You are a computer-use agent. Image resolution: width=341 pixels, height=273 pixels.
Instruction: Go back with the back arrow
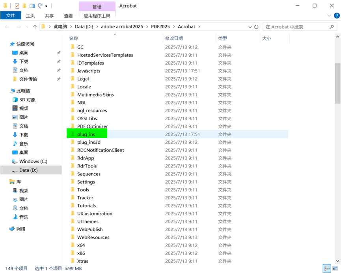point(7,27)
